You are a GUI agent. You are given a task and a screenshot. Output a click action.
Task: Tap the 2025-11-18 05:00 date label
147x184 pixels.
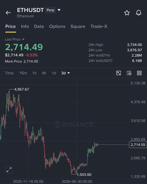point(28,181)
